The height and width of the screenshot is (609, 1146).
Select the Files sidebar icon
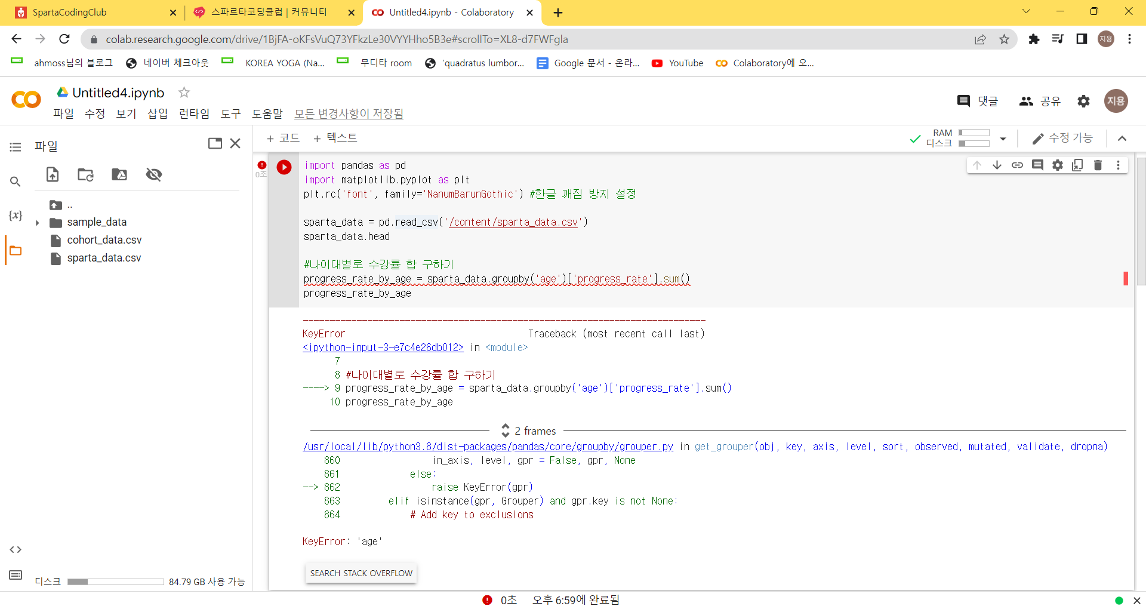(16, 251)
